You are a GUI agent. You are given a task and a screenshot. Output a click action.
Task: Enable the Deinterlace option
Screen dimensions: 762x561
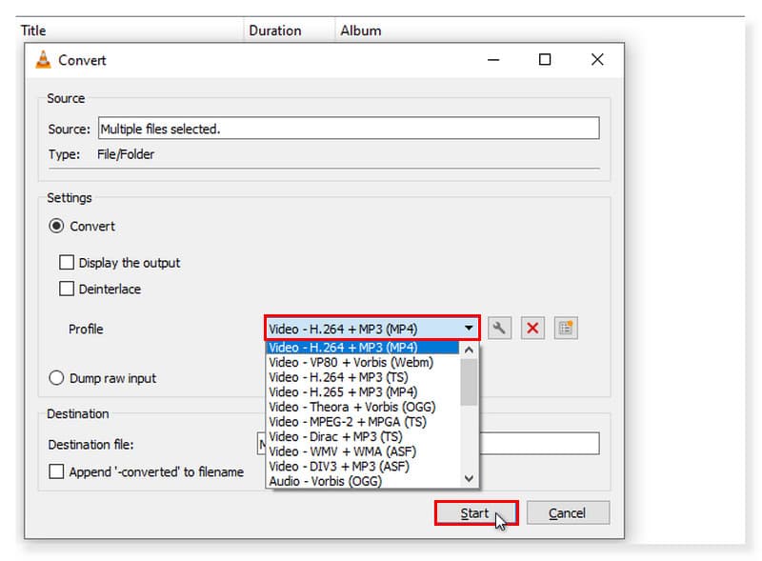[65, 289]
